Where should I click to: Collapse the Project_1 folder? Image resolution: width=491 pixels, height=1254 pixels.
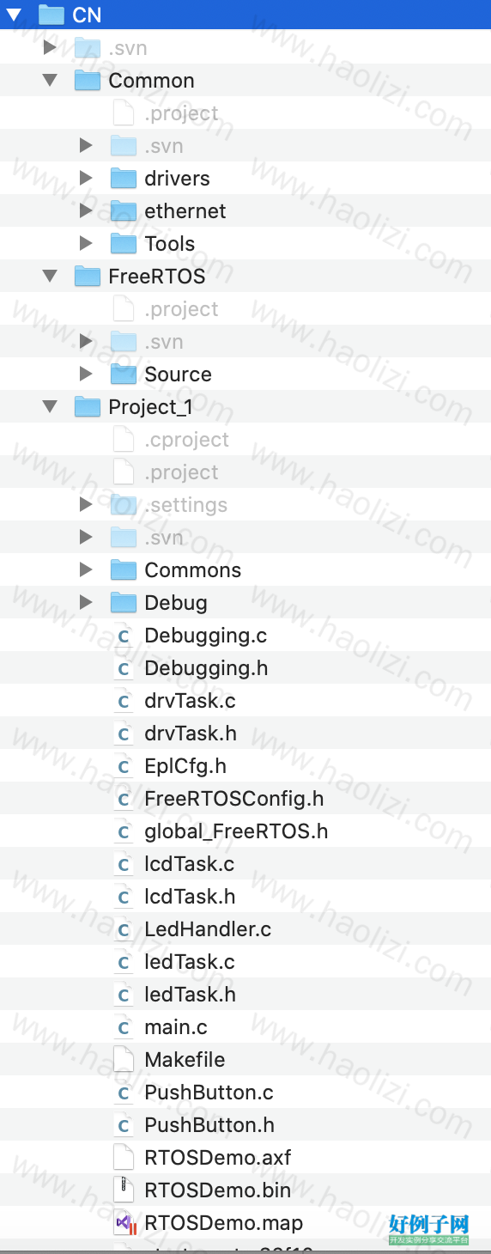tap(51, 406)
